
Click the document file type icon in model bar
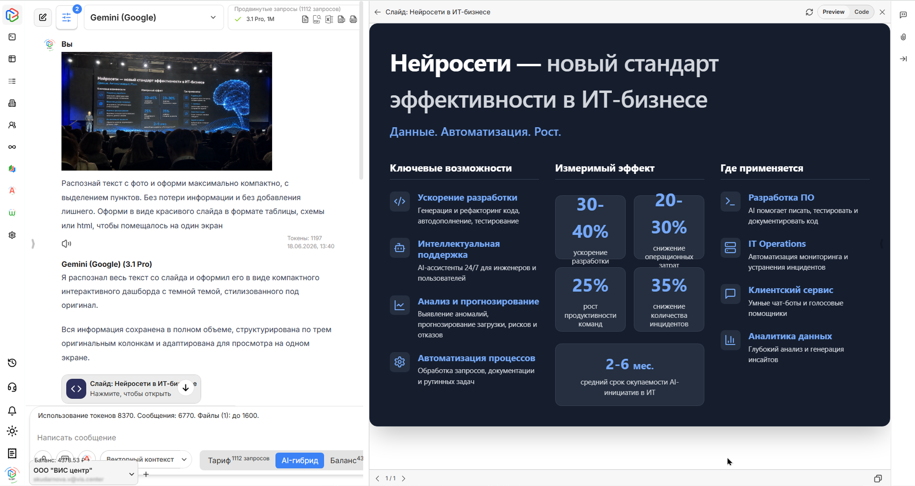tap(305, 19)
